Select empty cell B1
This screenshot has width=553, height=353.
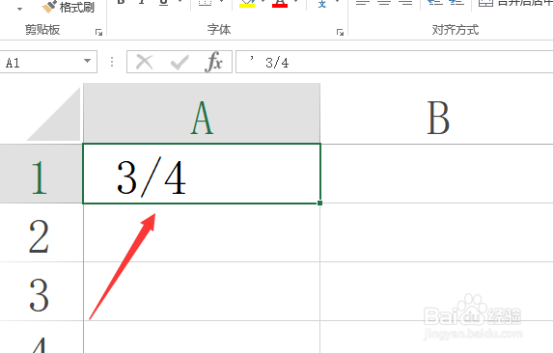point(437,174)
